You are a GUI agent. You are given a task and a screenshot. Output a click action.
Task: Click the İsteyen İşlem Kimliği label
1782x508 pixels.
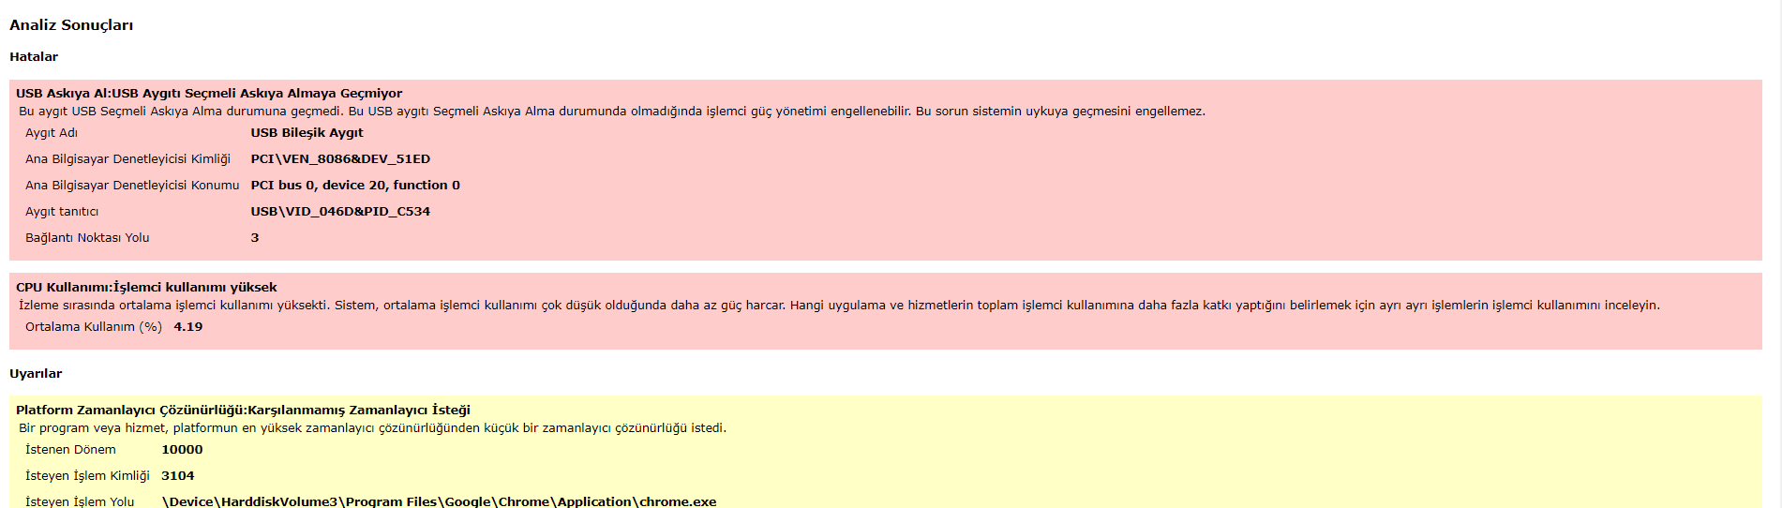(87, 476)
